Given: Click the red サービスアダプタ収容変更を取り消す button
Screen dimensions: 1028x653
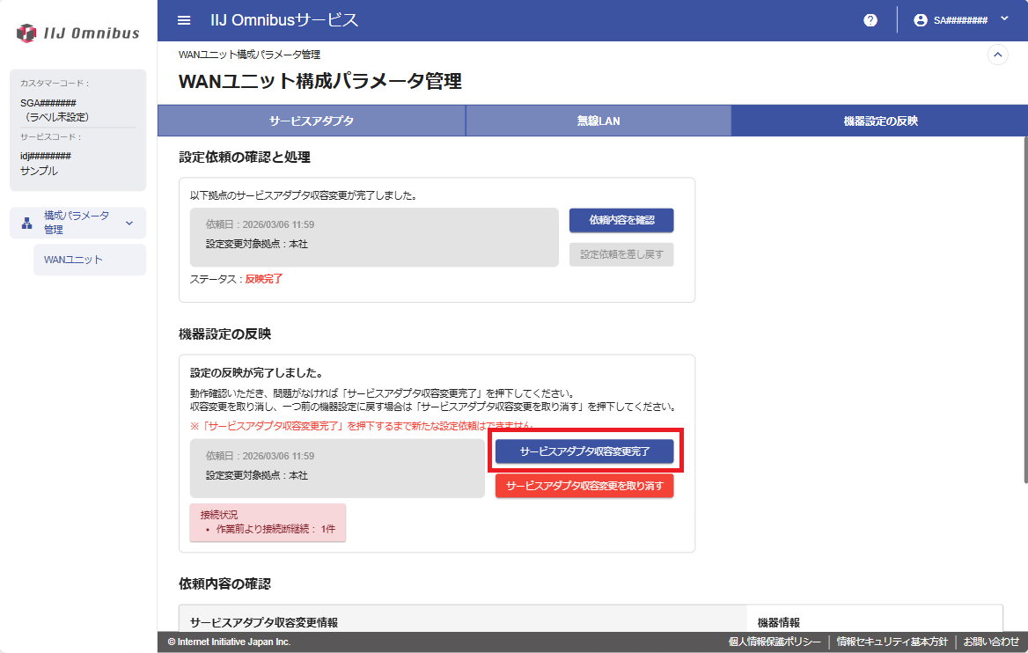Looking at the screenshot, I should coord(584,486).
